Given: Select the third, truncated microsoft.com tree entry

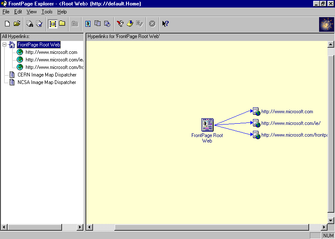Looking at the screenshot, I should coord(54,67).
